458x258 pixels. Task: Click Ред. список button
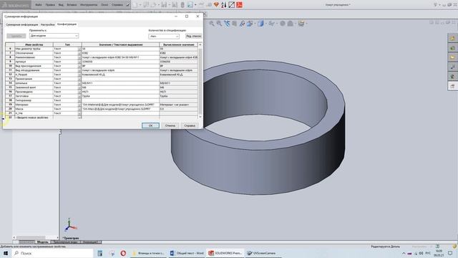pos(193,36)
